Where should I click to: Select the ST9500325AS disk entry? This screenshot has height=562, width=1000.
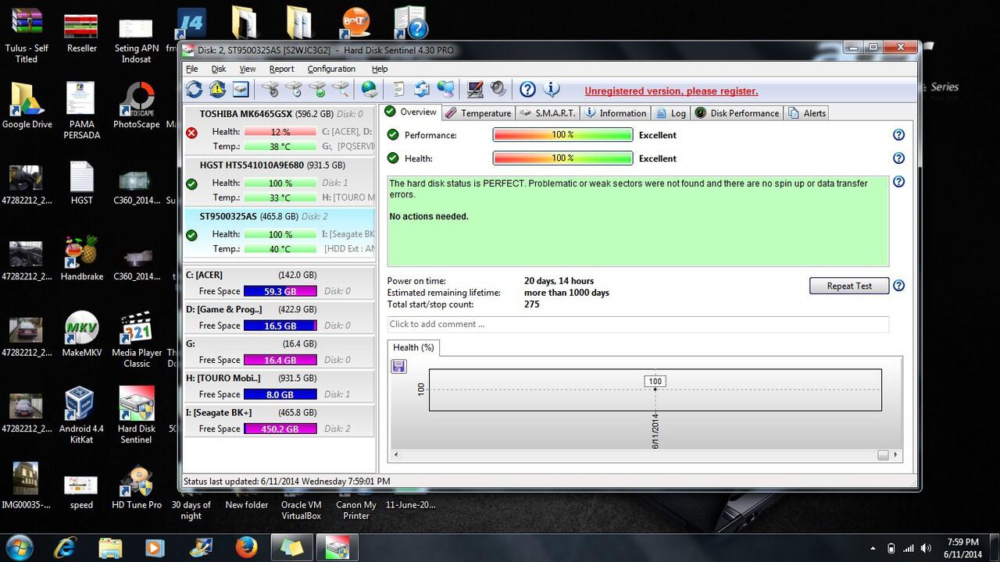[279, 233]
